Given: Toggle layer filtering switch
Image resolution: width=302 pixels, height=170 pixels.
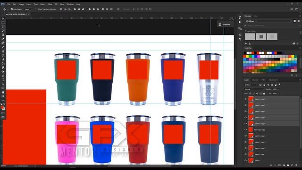Looking at the screenshot, I should [279, 85].
